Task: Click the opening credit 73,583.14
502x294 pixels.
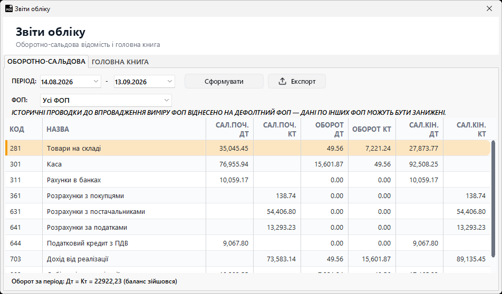Action: click(282, 259)
